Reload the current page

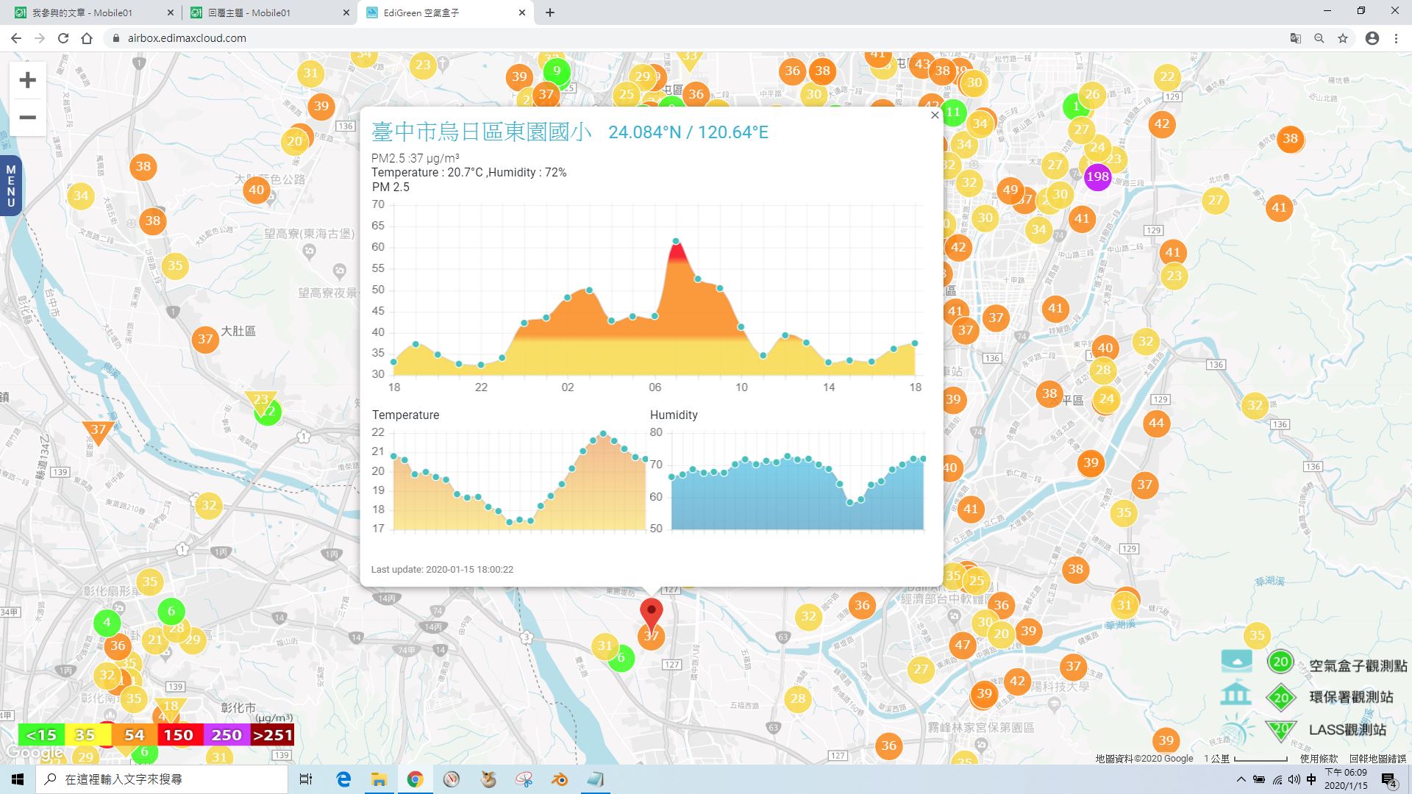pyautogui.click(x=63, y=38)
